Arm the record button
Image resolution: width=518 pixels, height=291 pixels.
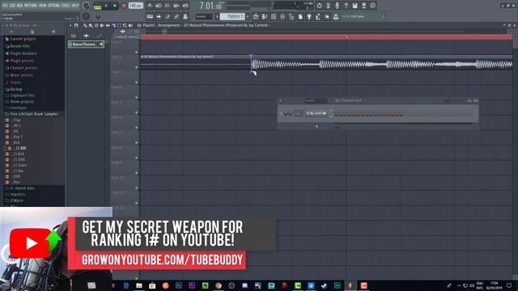point(124,6)
